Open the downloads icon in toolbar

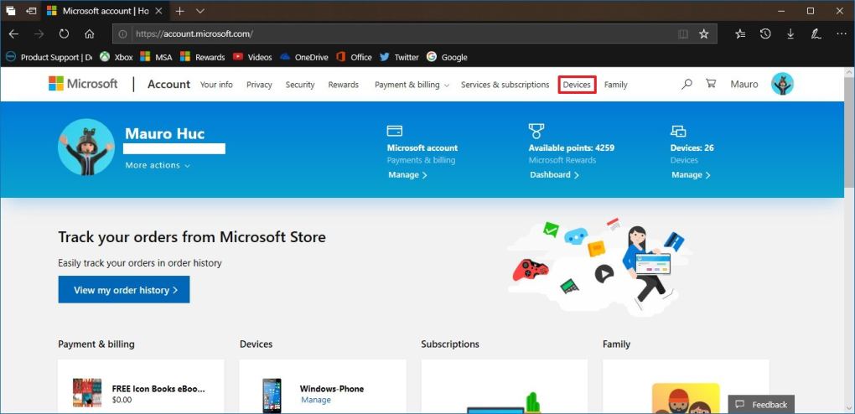(790, 34)
